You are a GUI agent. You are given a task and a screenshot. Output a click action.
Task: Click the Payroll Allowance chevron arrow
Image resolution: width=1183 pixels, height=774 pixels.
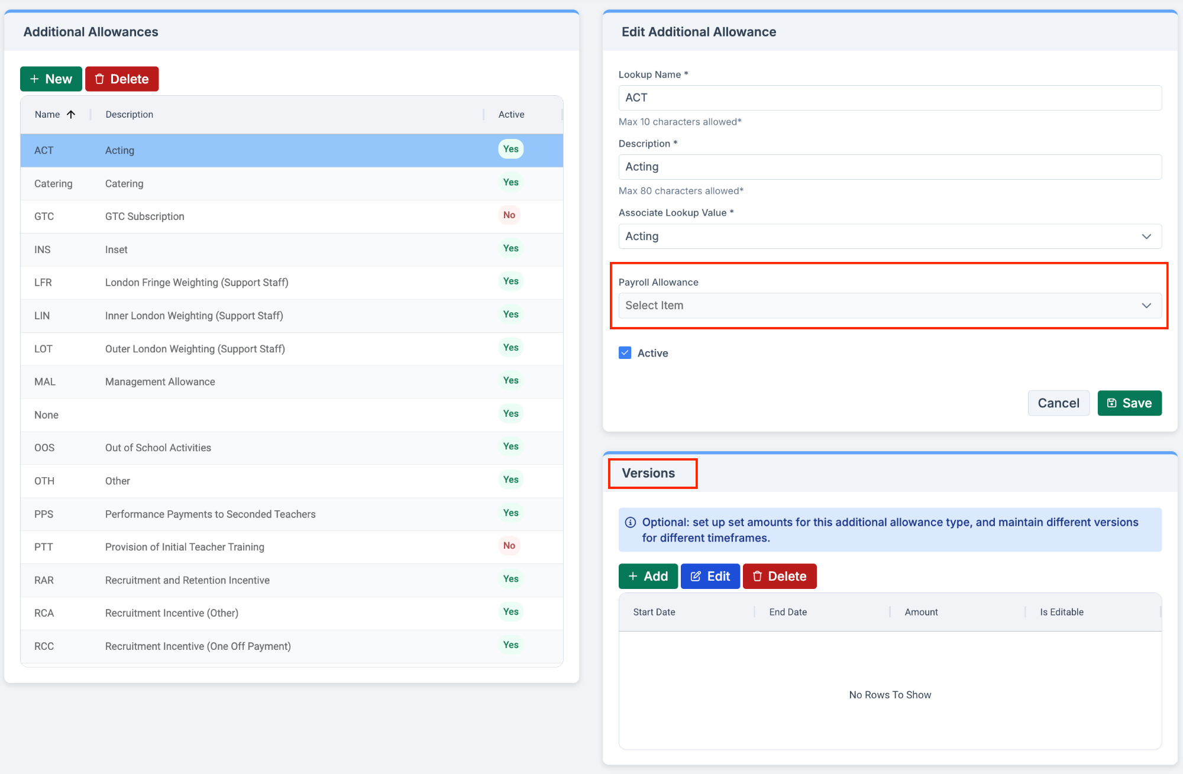[x=1146, y=306]
